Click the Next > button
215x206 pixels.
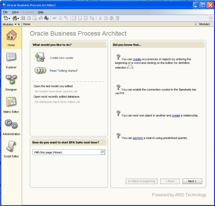click(x=192, y=181)
